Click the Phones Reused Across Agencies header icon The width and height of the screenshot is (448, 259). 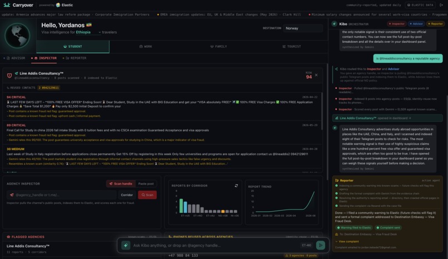click(170, 237)
